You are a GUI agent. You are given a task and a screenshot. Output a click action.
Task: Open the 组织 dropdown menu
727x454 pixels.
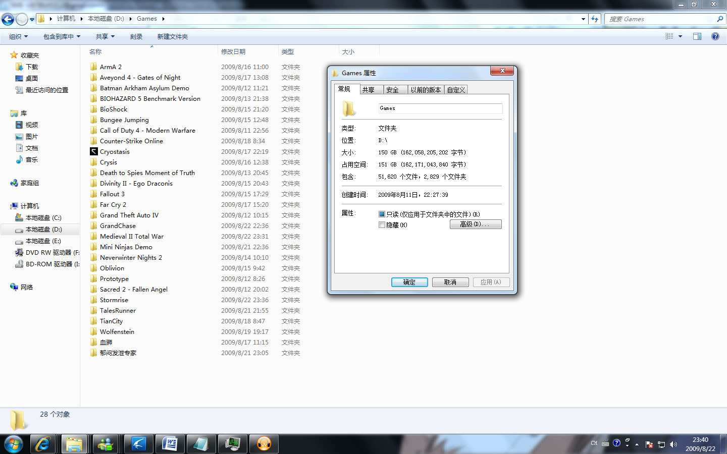18,36
